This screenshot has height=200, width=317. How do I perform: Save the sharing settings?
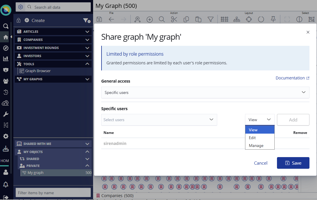tap(293, 163)
